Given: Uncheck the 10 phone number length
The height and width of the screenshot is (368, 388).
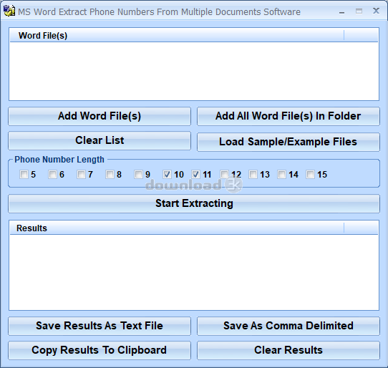Looking at the screenshot, I should tap(167, 175).
